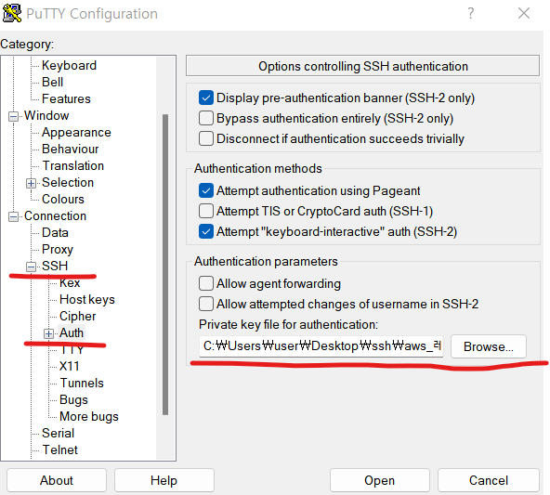Viewport: 550px width, 495px height.
Task: Collapse the SSH tree node
Action: pos(31,267)
